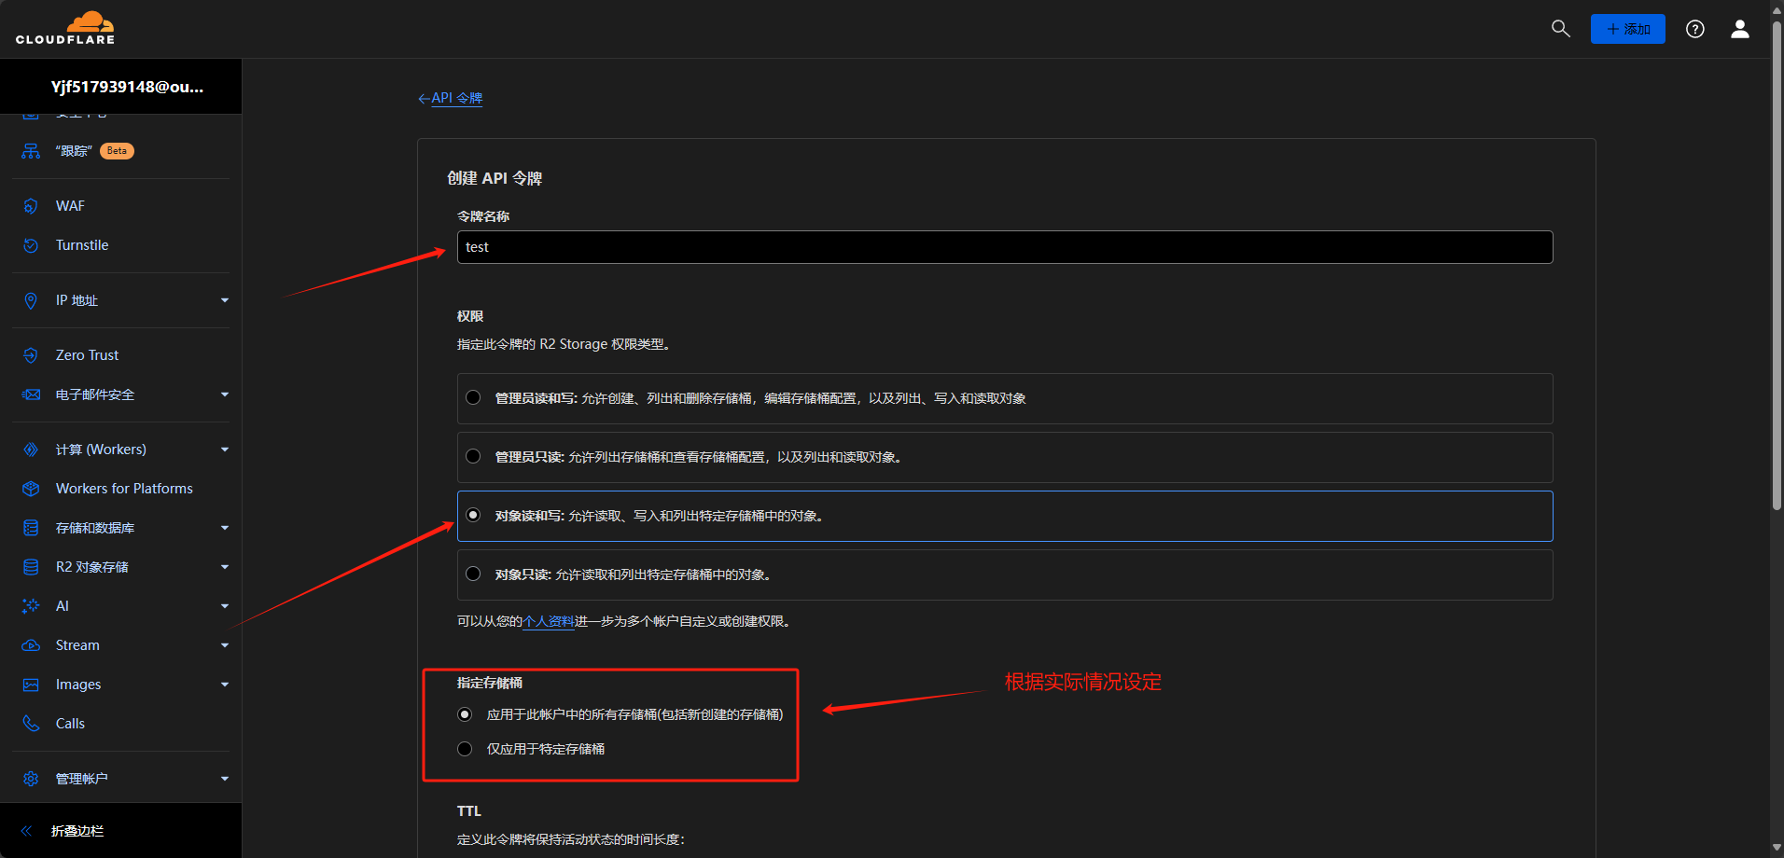Open the help question-mark icon
The image size is (1784, 858).
(1695, 29)
